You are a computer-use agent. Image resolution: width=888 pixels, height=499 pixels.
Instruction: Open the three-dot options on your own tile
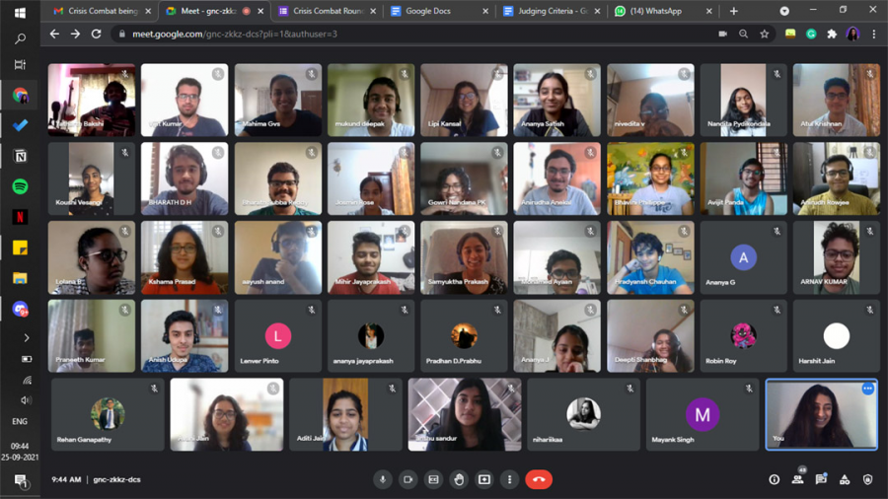(x=867, y=389)
